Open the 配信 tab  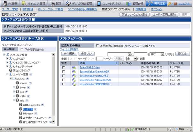click(56, 3)
